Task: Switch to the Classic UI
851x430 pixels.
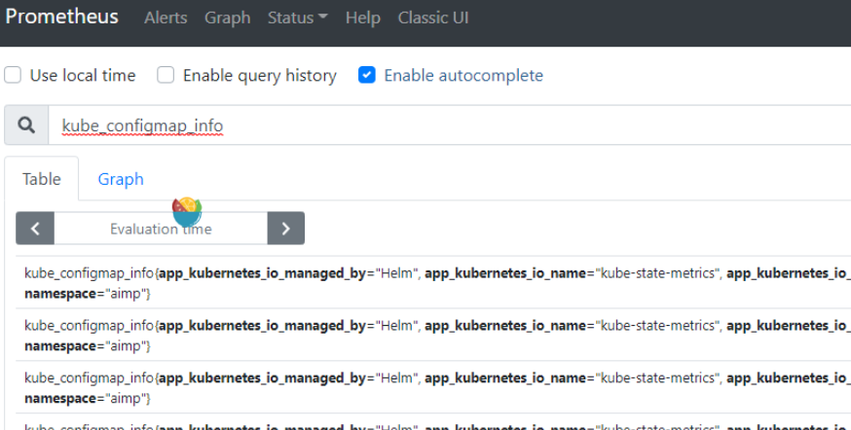Action: pyautogui.click(x=433, y=18)
